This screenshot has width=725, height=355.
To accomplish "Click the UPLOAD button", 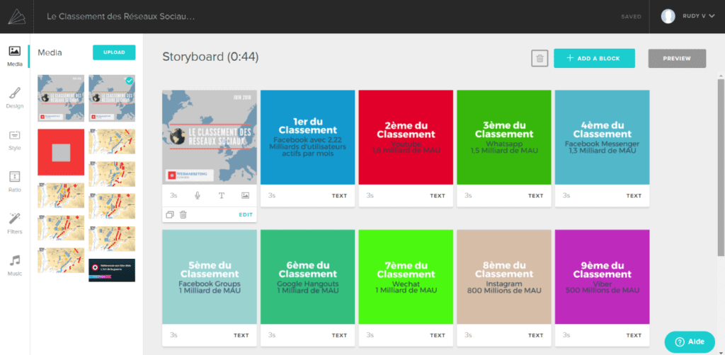I will click(x=114, y=52).
